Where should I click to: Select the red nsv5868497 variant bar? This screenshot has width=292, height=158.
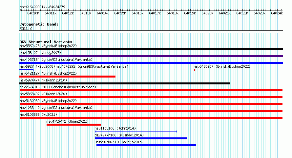(x=151, y=97)
